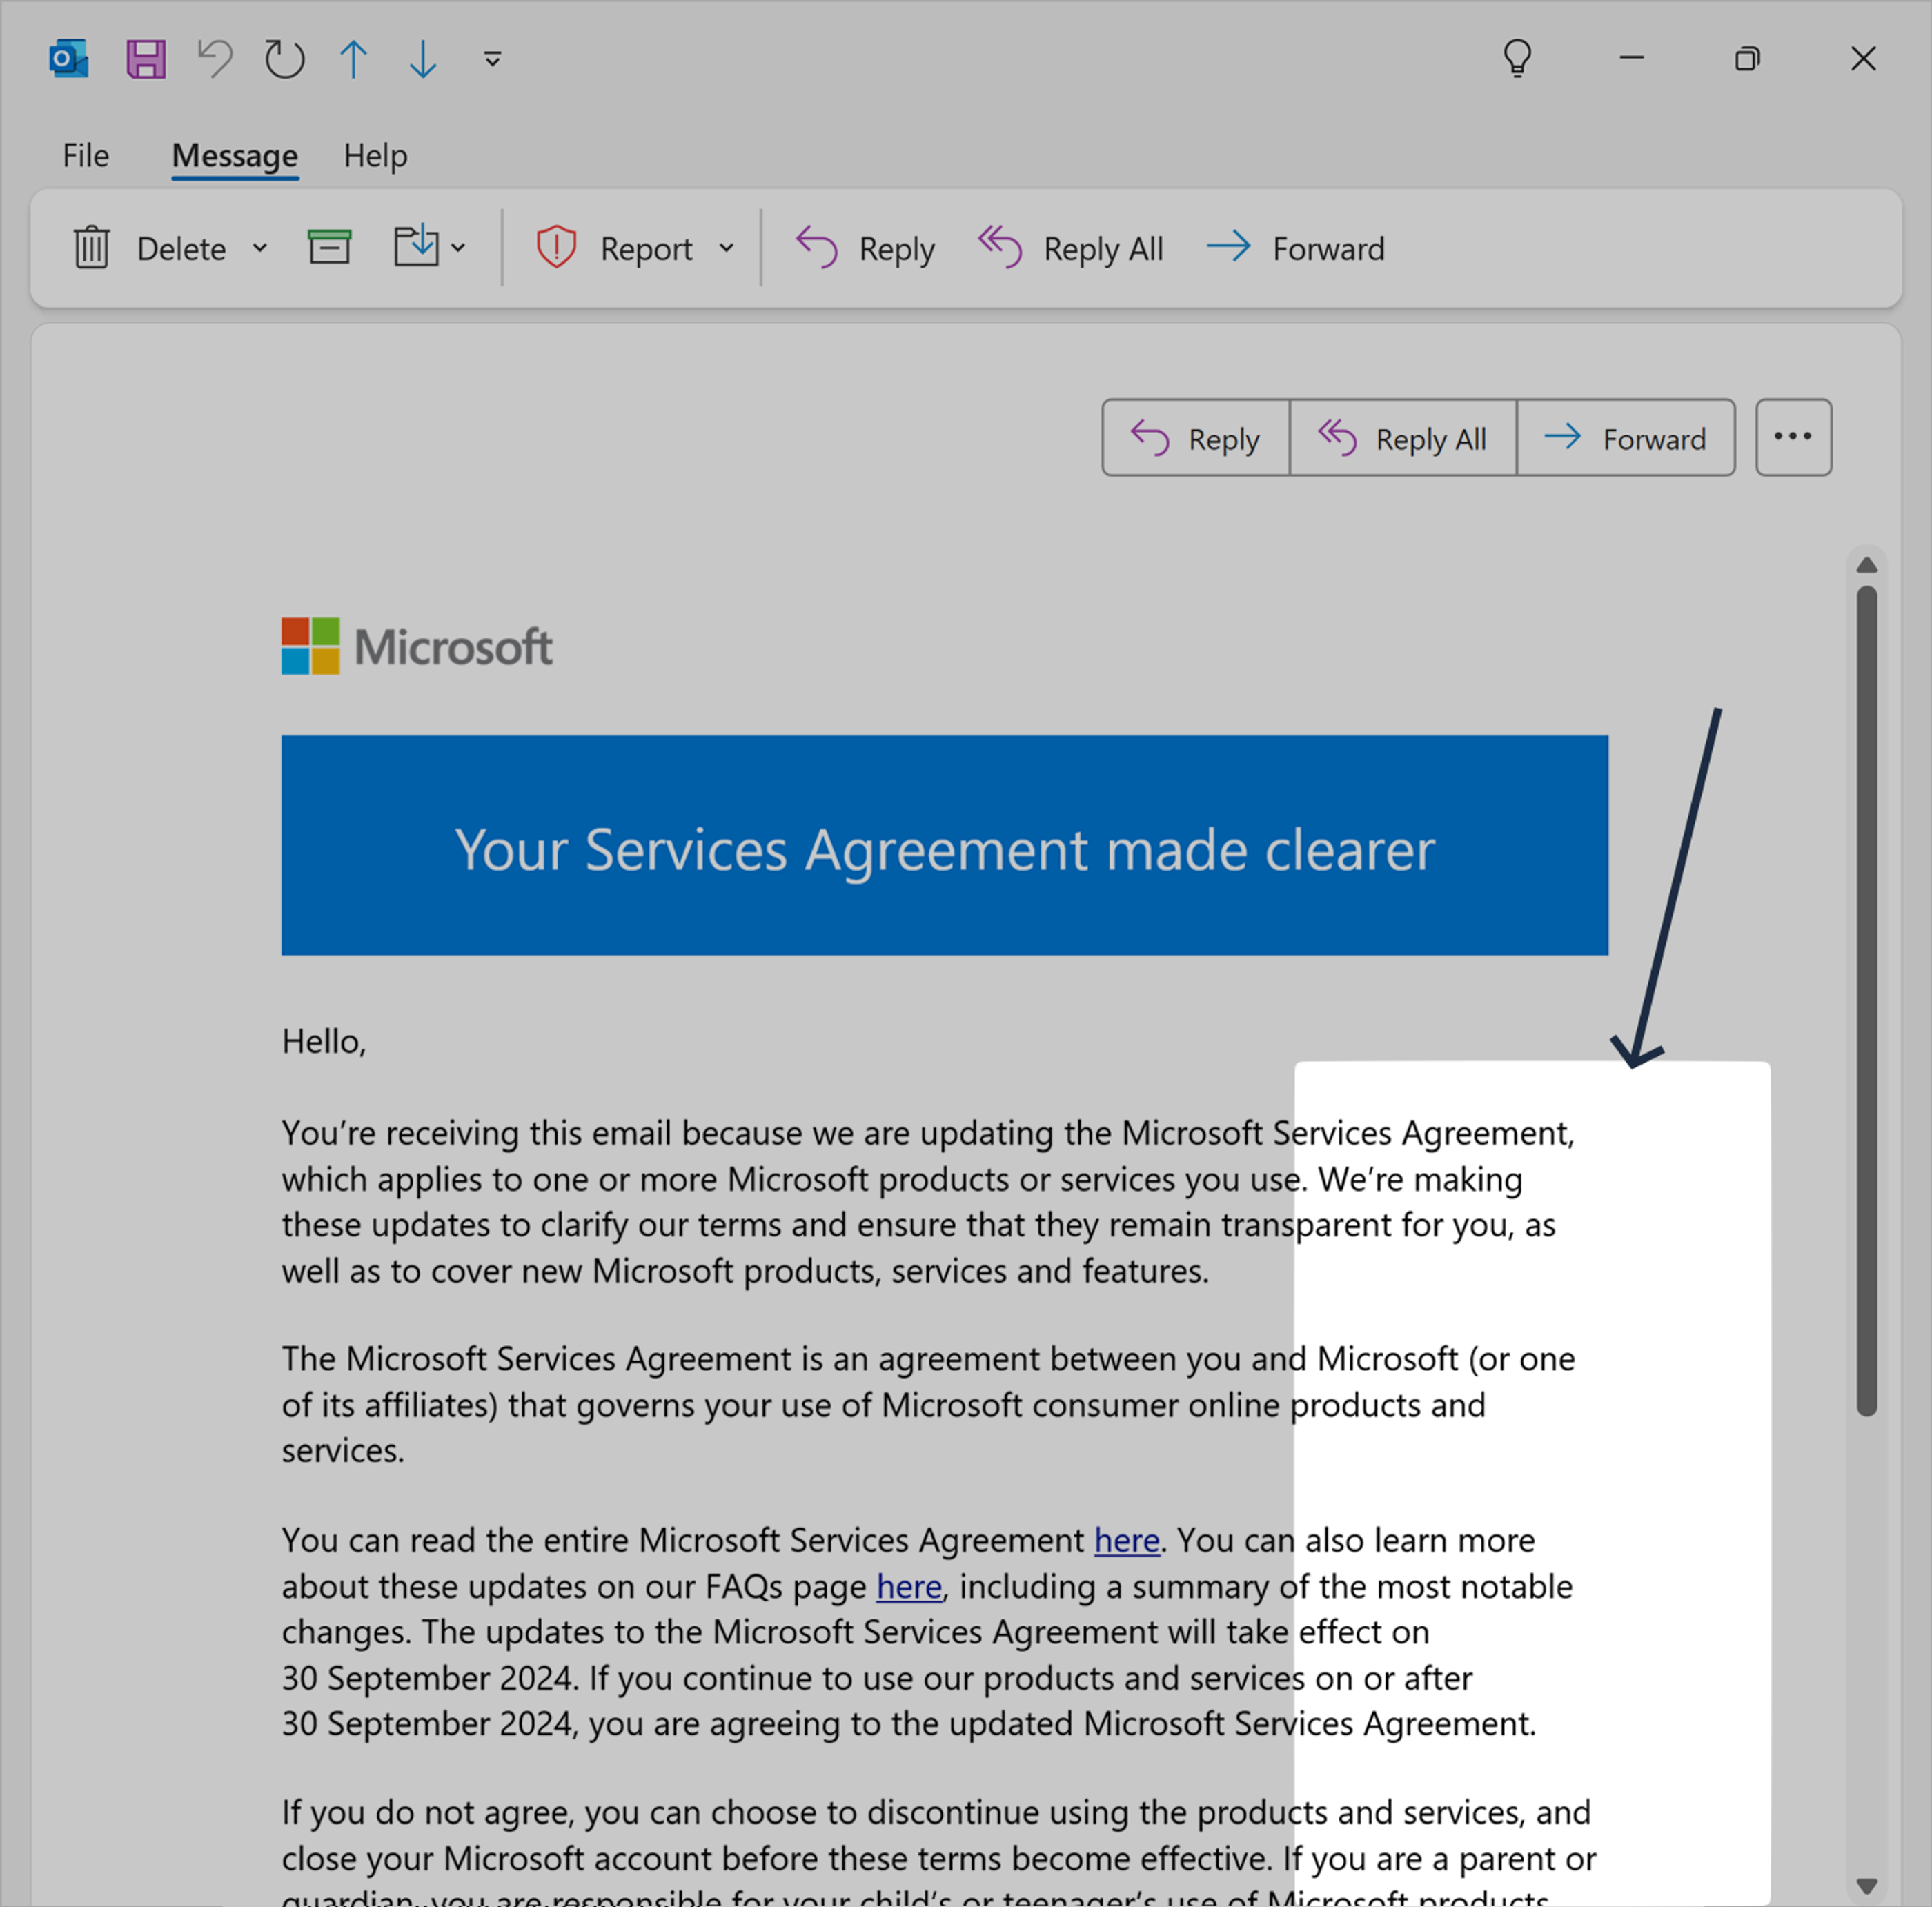This screenshot has width=1932, height=1907.
Task: Expand the Delete dropdown arrow
Action: click(x=260, y=248)
